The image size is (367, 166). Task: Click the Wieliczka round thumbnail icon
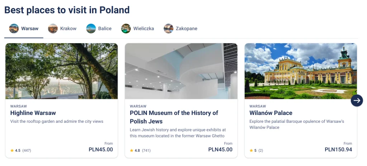(126, 29)
